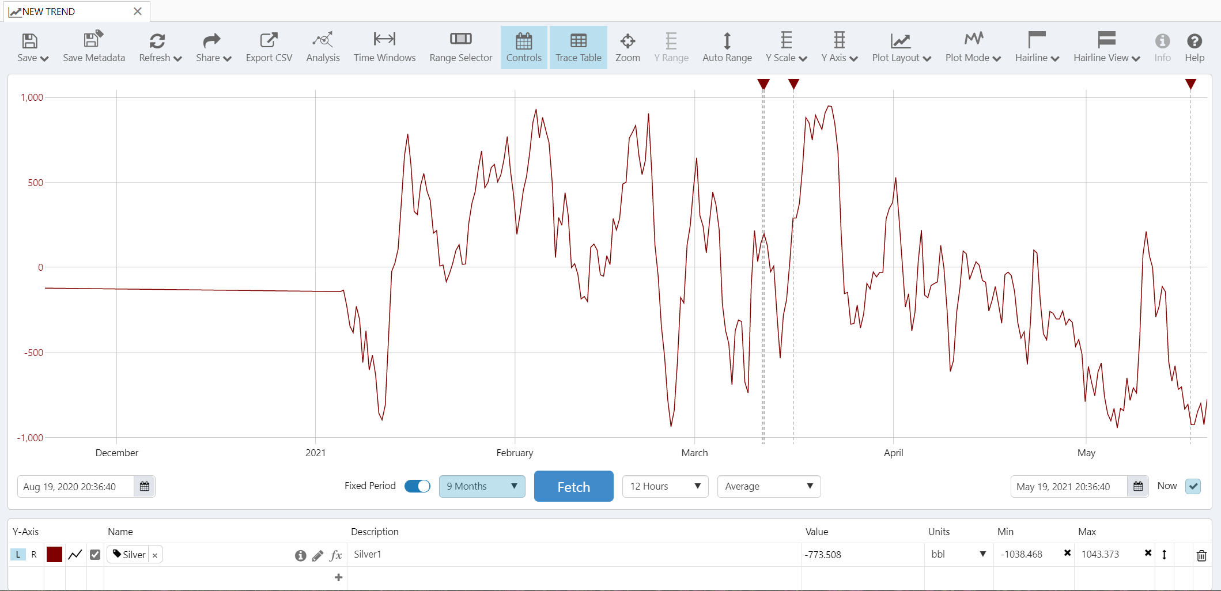Click the Fetch button
The height and width of the screenshot is (591, 1221).
(x=573, y=486)
